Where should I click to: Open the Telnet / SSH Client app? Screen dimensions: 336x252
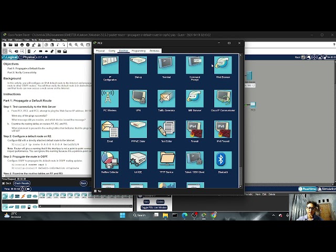click(195, 160)
